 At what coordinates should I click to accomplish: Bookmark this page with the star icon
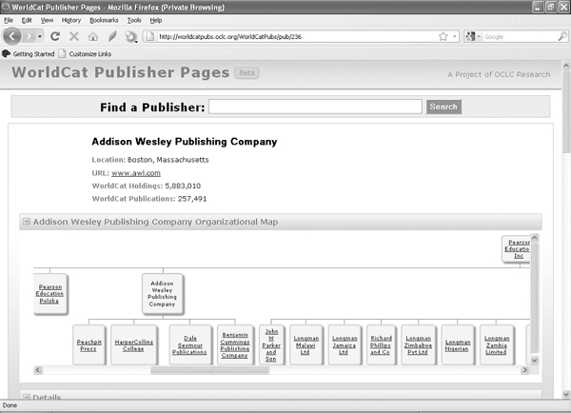(x=443, y=37)
